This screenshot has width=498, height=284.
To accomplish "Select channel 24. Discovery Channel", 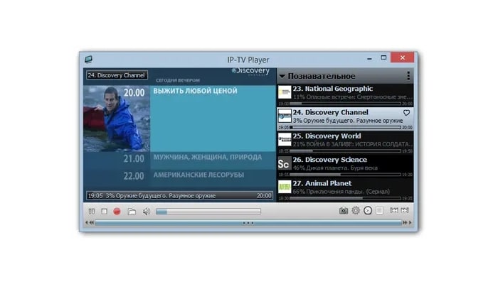I will [x=346, y=119].
